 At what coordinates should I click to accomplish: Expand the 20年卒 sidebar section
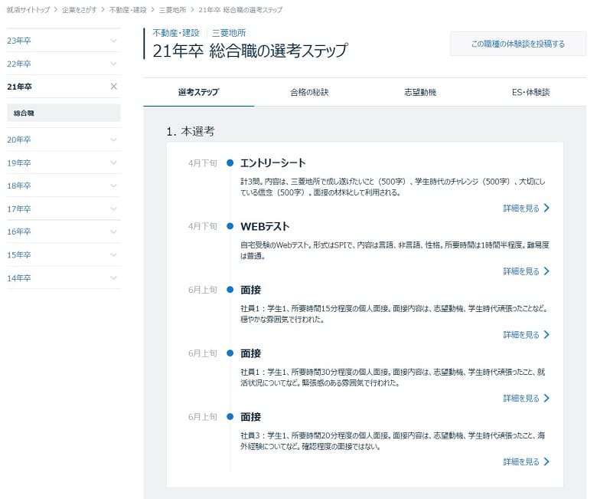click(x=64, y=140)
